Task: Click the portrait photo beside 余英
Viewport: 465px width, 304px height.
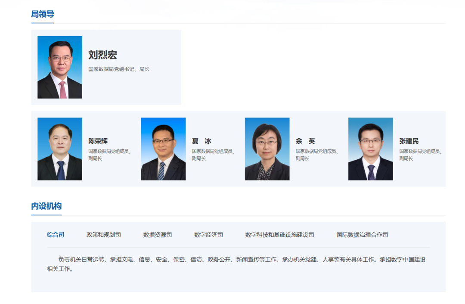Action: tap(267, 149)
